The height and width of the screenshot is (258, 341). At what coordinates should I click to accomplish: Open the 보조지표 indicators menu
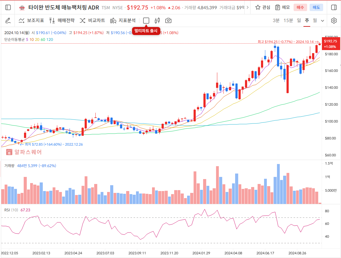31,20
